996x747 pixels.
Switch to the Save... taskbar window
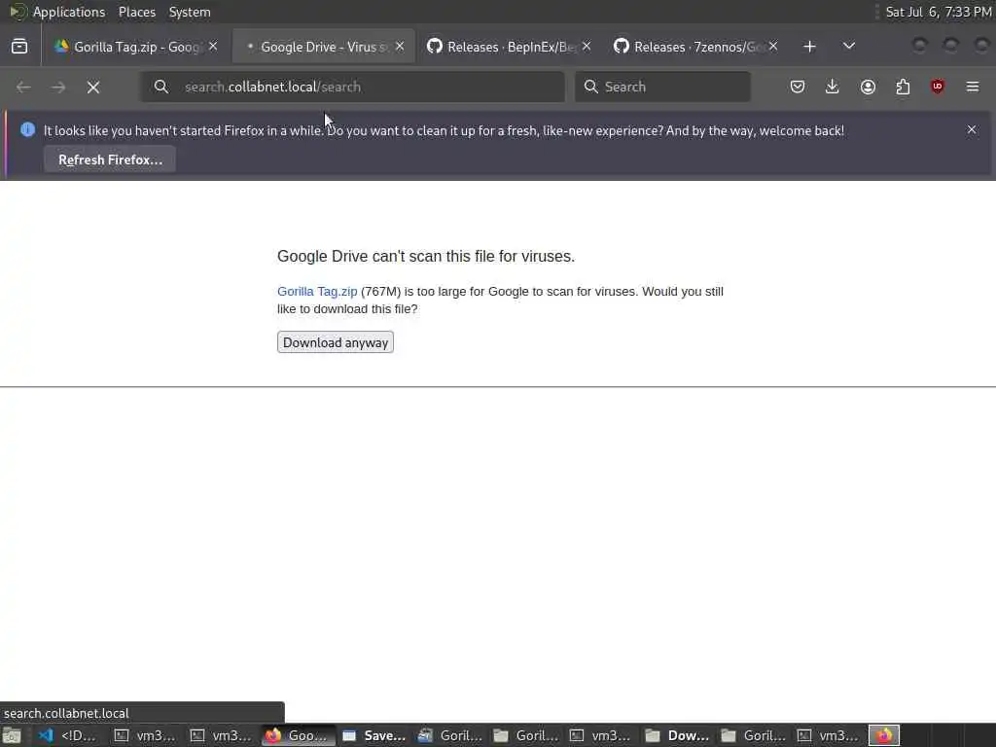point(373,735)
